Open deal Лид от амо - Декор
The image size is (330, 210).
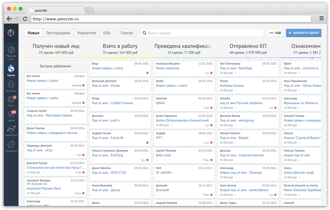106,190
